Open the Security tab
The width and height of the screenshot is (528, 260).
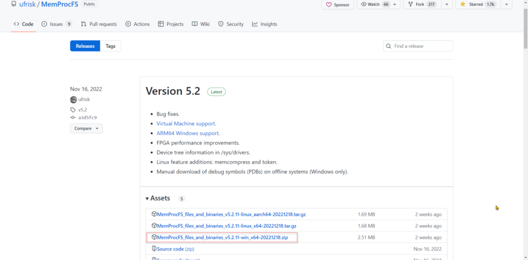[231, 24]
